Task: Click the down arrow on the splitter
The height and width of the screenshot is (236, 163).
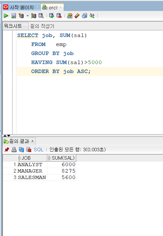Action: click(9, 136)
